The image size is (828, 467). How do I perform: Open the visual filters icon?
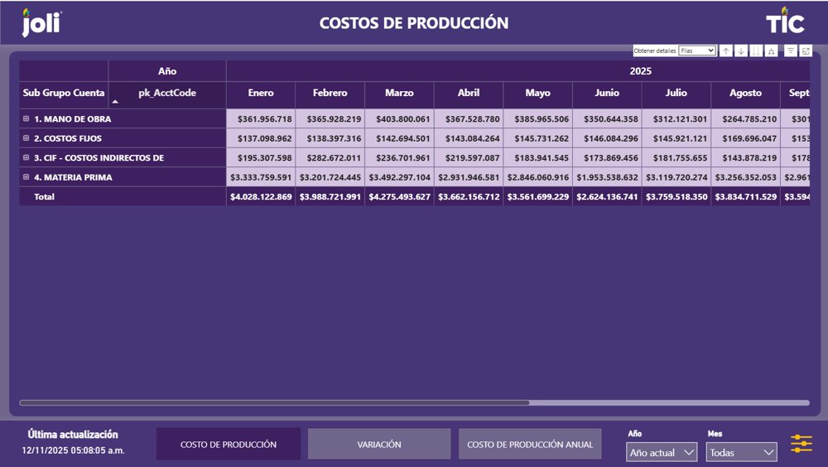pyautogui.click(x=791, y=51)
